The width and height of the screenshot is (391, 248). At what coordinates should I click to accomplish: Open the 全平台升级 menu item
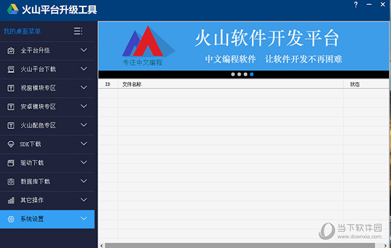pos(47,51)
